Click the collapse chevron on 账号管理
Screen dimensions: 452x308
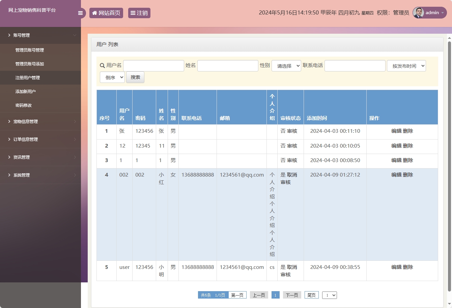75,35
